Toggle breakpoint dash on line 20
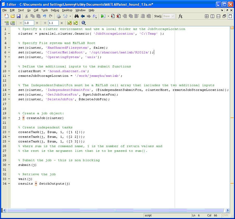The width and height of the screenshot is (235, 219). pos(9,118)
